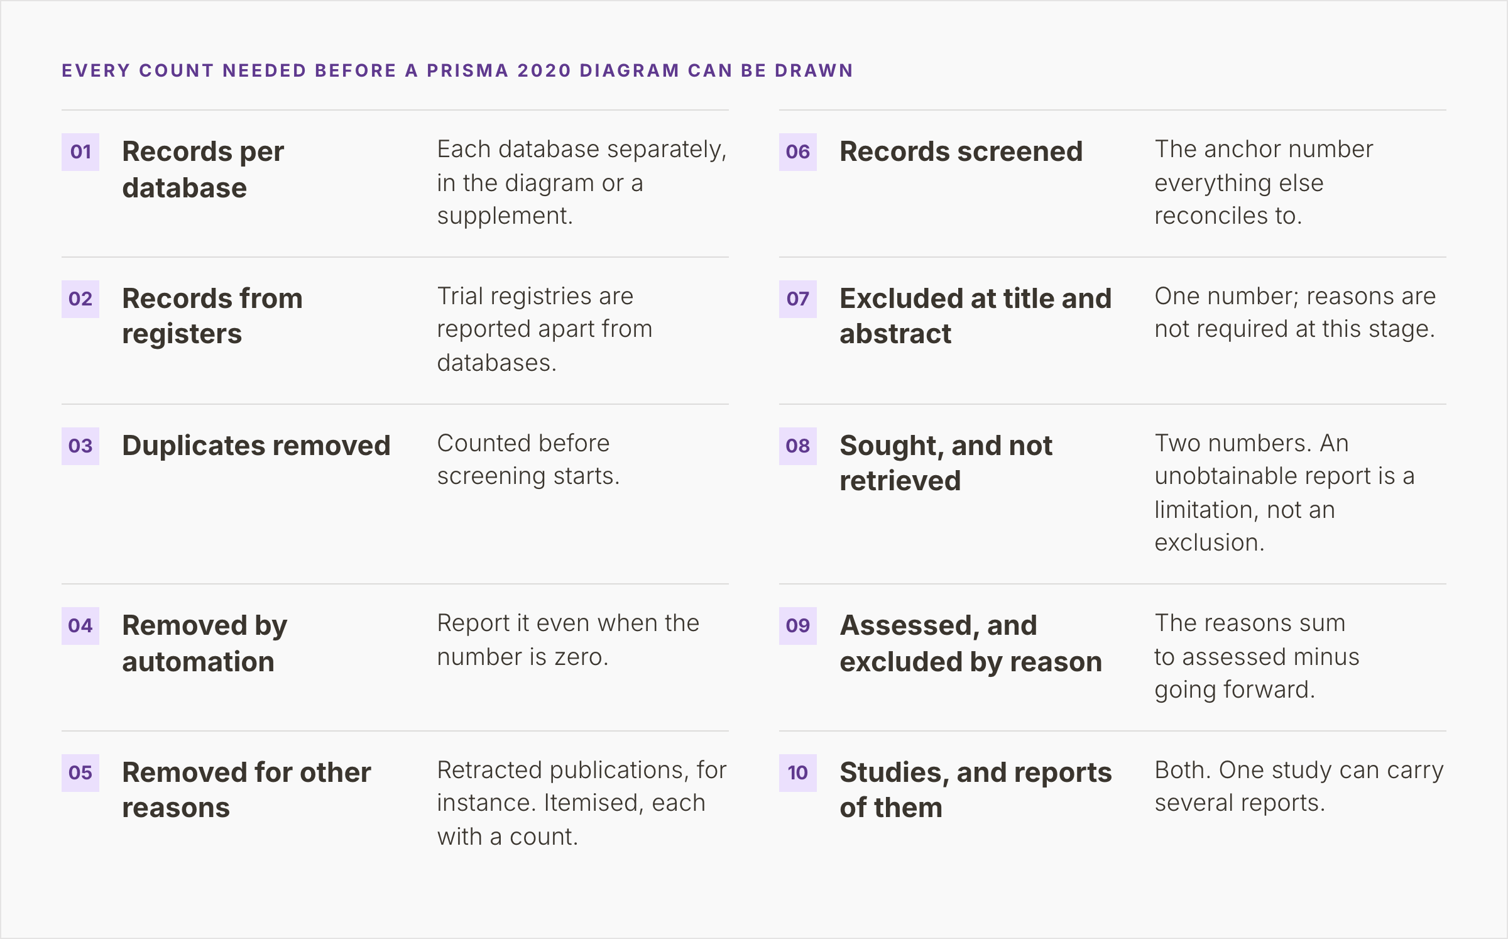Viewport: 1508px width, 939px height.
Task: Select 'The reasons sum to assessed minus' text
Action: [1257, 656]
